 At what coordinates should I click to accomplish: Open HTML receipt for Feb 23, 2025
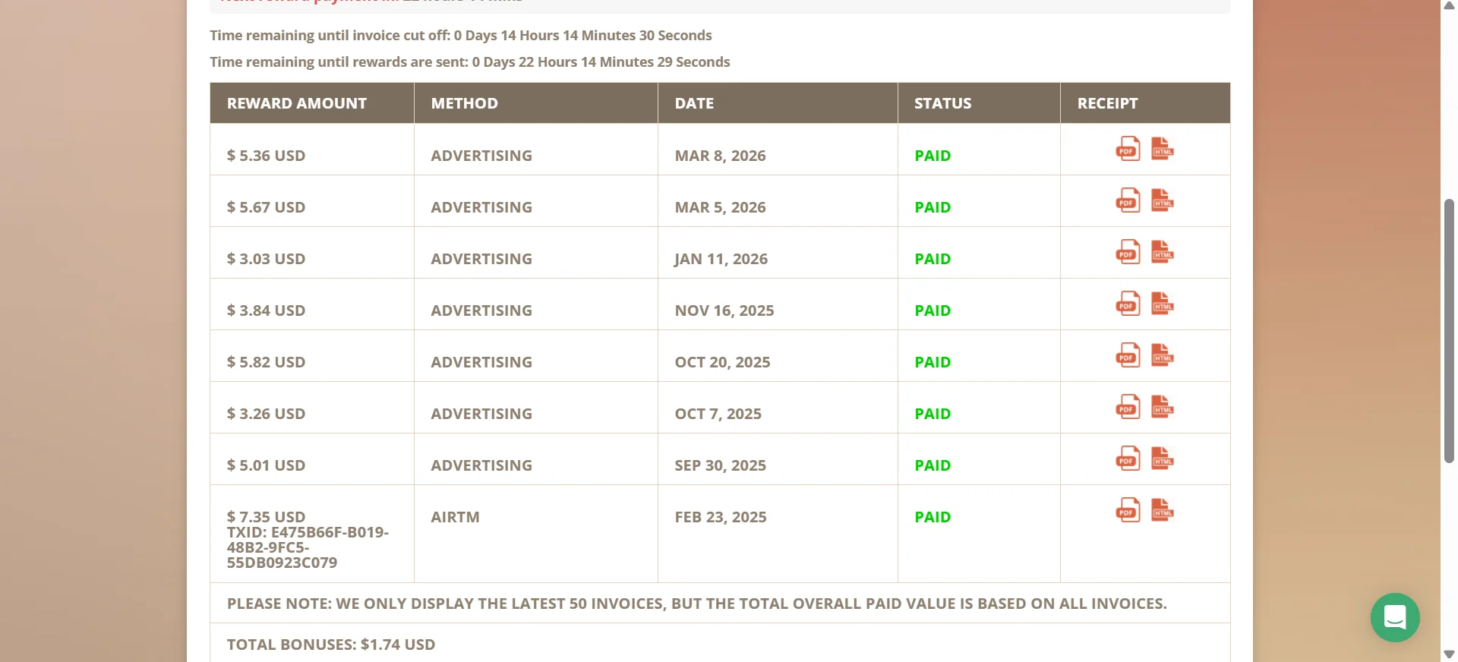(1162, 510)
